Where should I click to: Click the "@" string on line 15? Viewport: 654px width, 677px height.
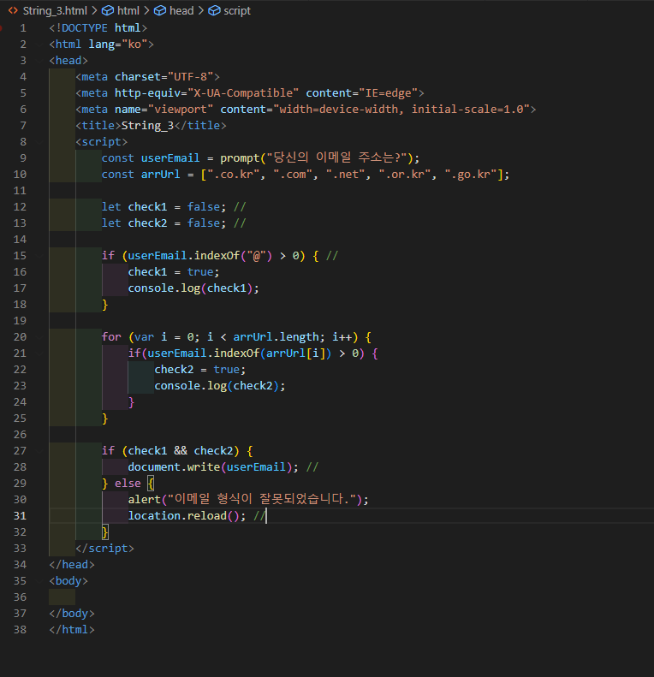click(x=257, y=256)
